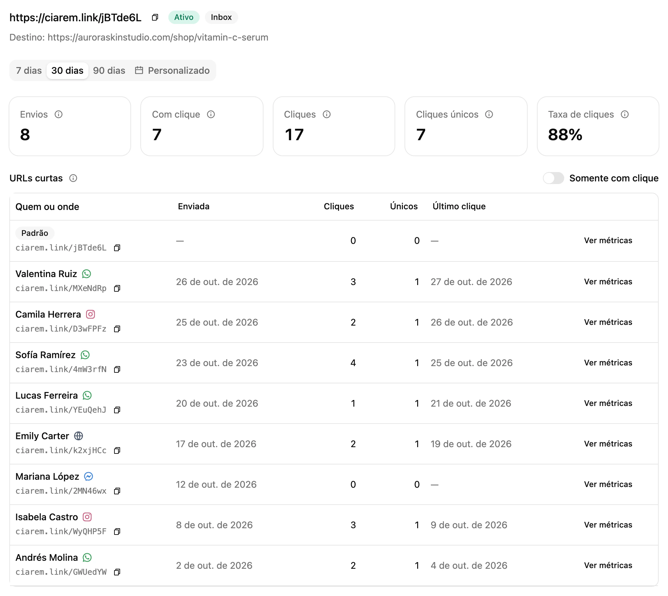This screenshot has height=596, width=668.
Task: Copy Camila Herrera's link ciarem.link/D3wFPFz
Action: click(117, 329)
